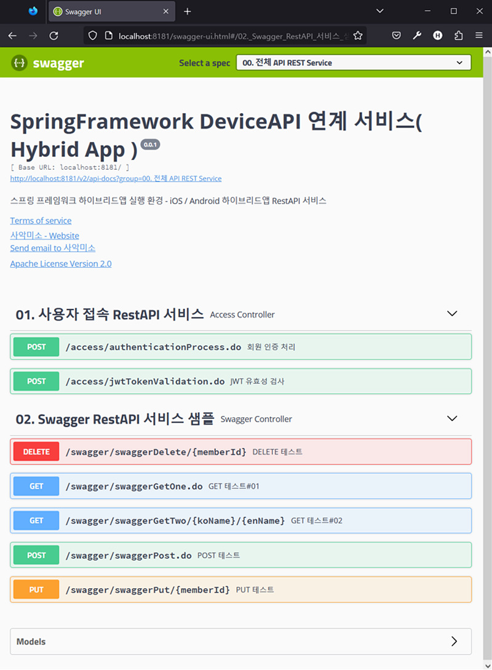Click the browser forward arrow
The width and height of the screenshot is (492, 670).
point(33,36)
